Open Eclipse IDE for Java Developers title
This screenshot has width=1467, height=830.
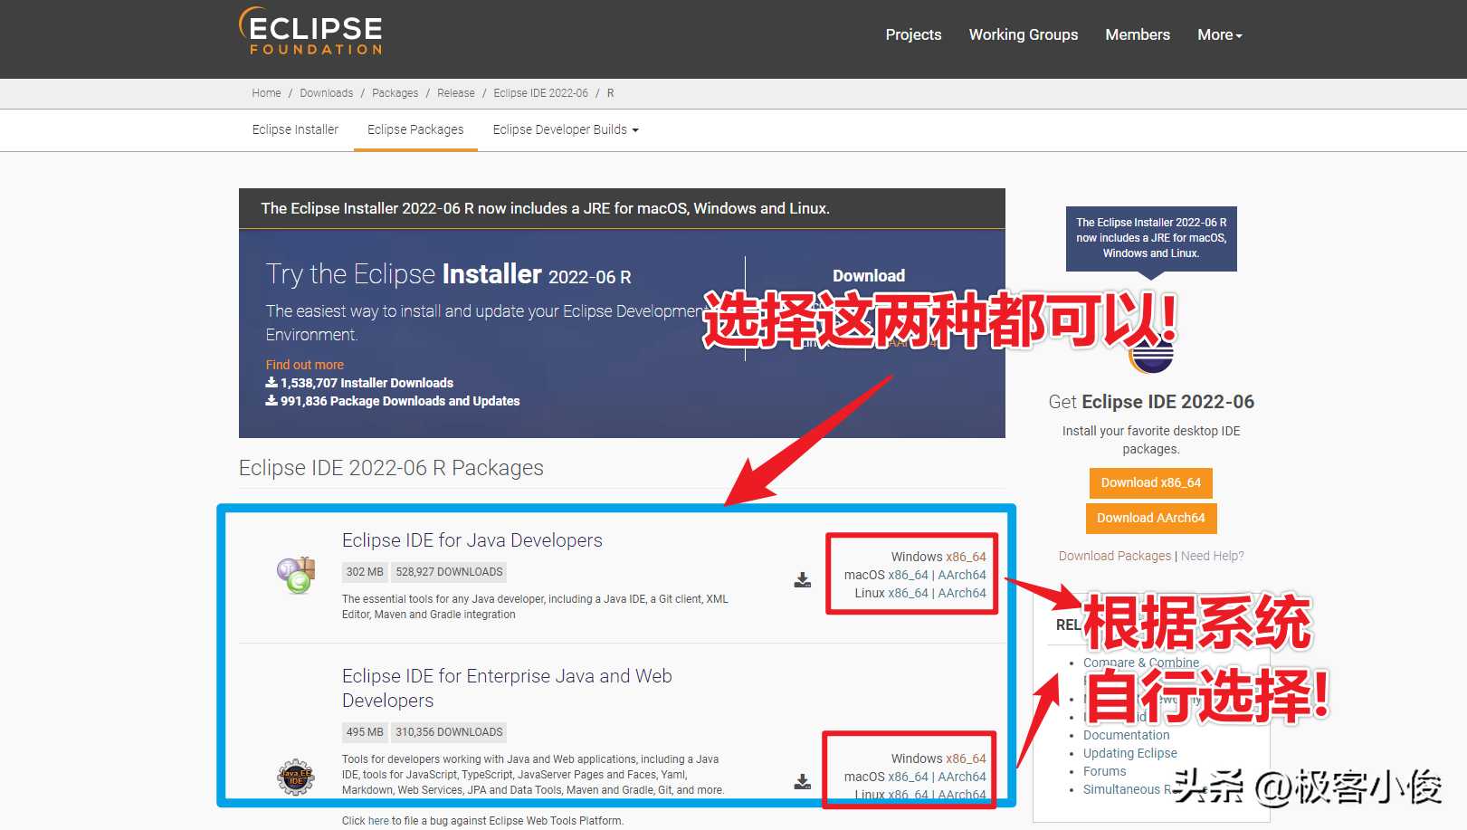click(x=472, y=540)
